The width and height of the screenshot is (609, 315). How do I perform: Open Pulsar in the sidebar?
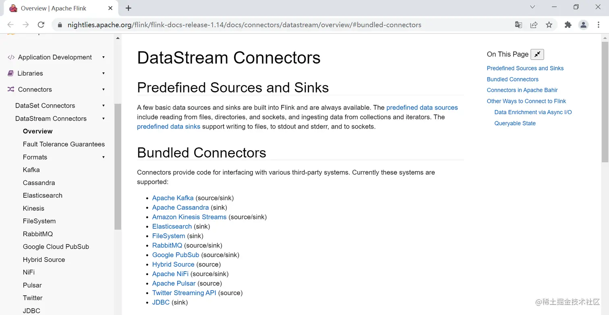pos(32,285)
